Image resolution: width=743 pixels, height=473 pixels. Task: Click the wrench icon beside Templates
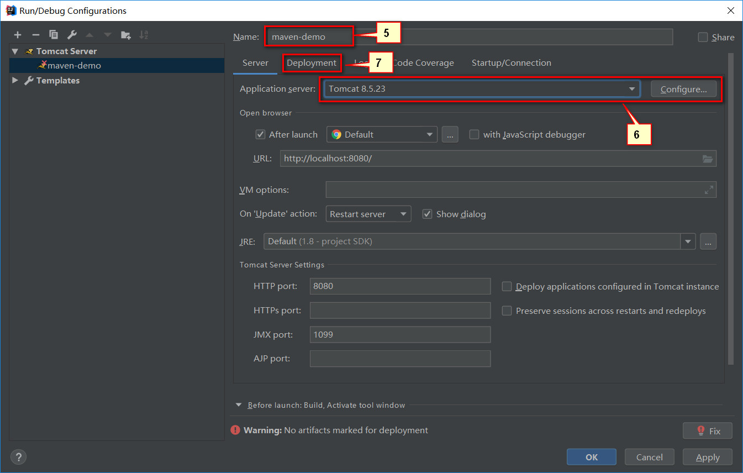[x=29, y=81]
